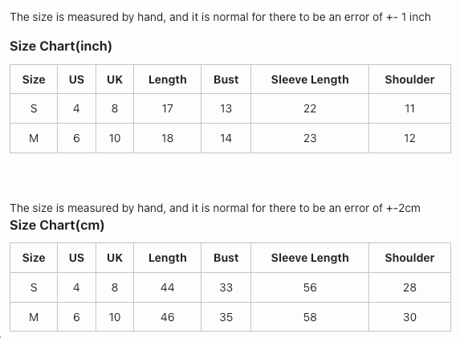Image resolution: width=460 pixels, height=338 pixels.
Task: Click the UK header in cm table
Action: [x=115, y=258]
